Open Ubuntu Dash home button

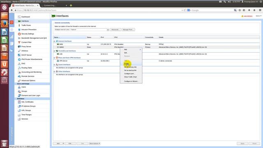pos(5,7)
